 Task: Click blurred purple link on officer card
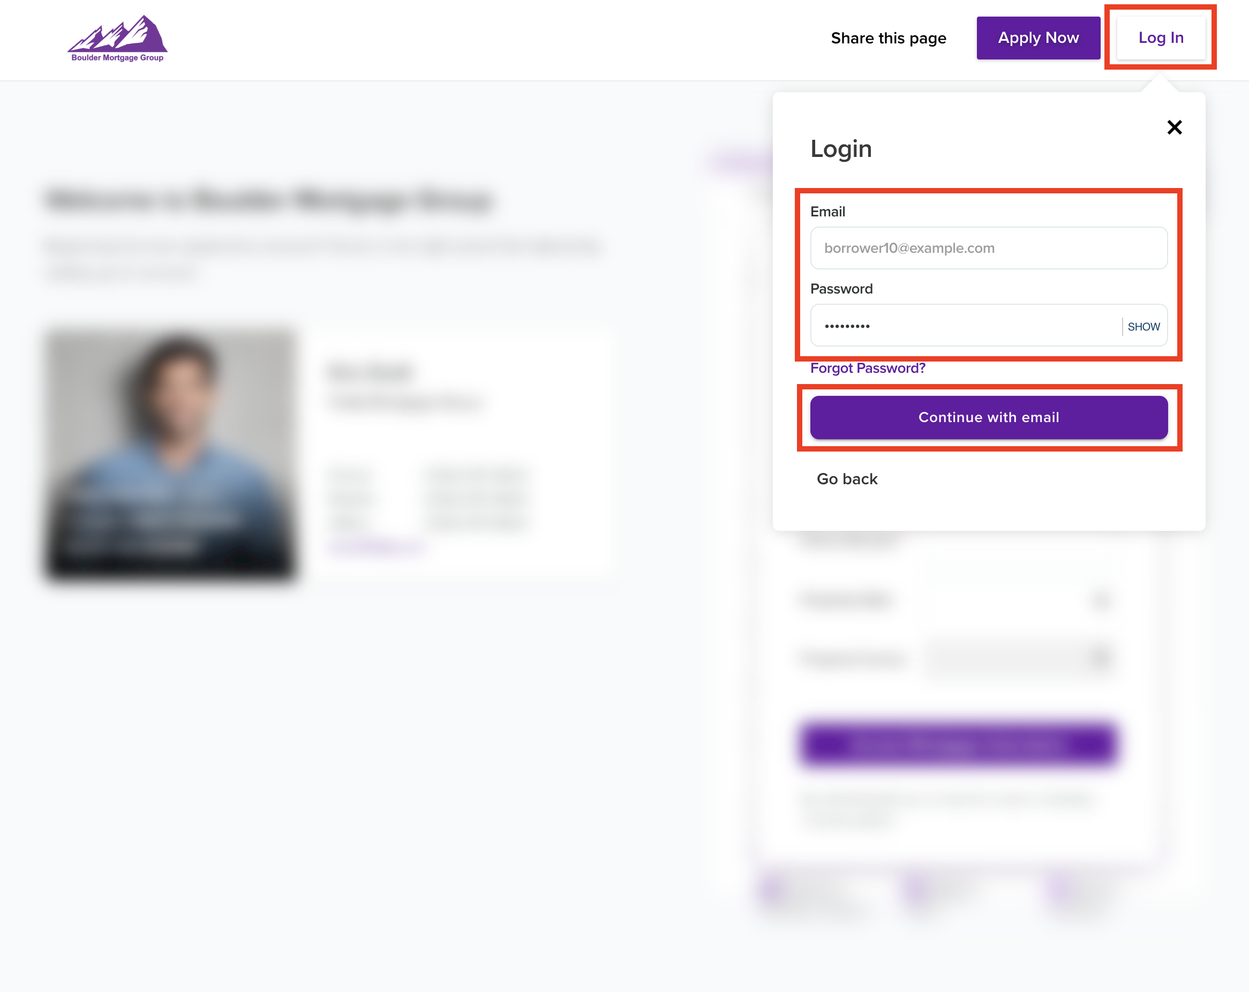[375, 546]
